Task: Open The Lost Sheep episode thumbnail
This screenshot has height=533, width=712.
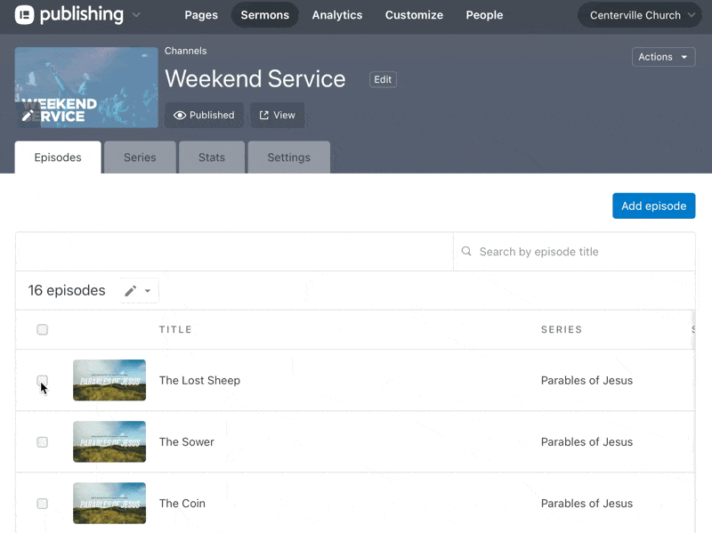Action: point(109,380)
